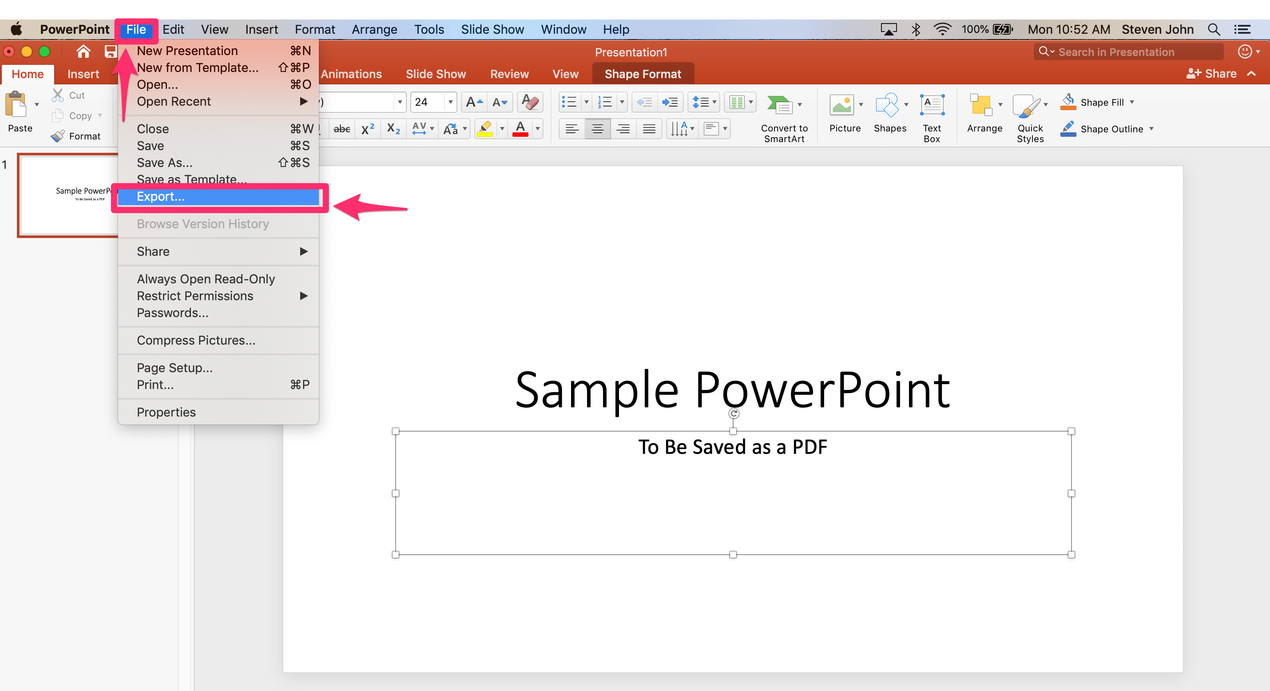Decrease indent level icon
The image size is (1270, 691).
644,102
